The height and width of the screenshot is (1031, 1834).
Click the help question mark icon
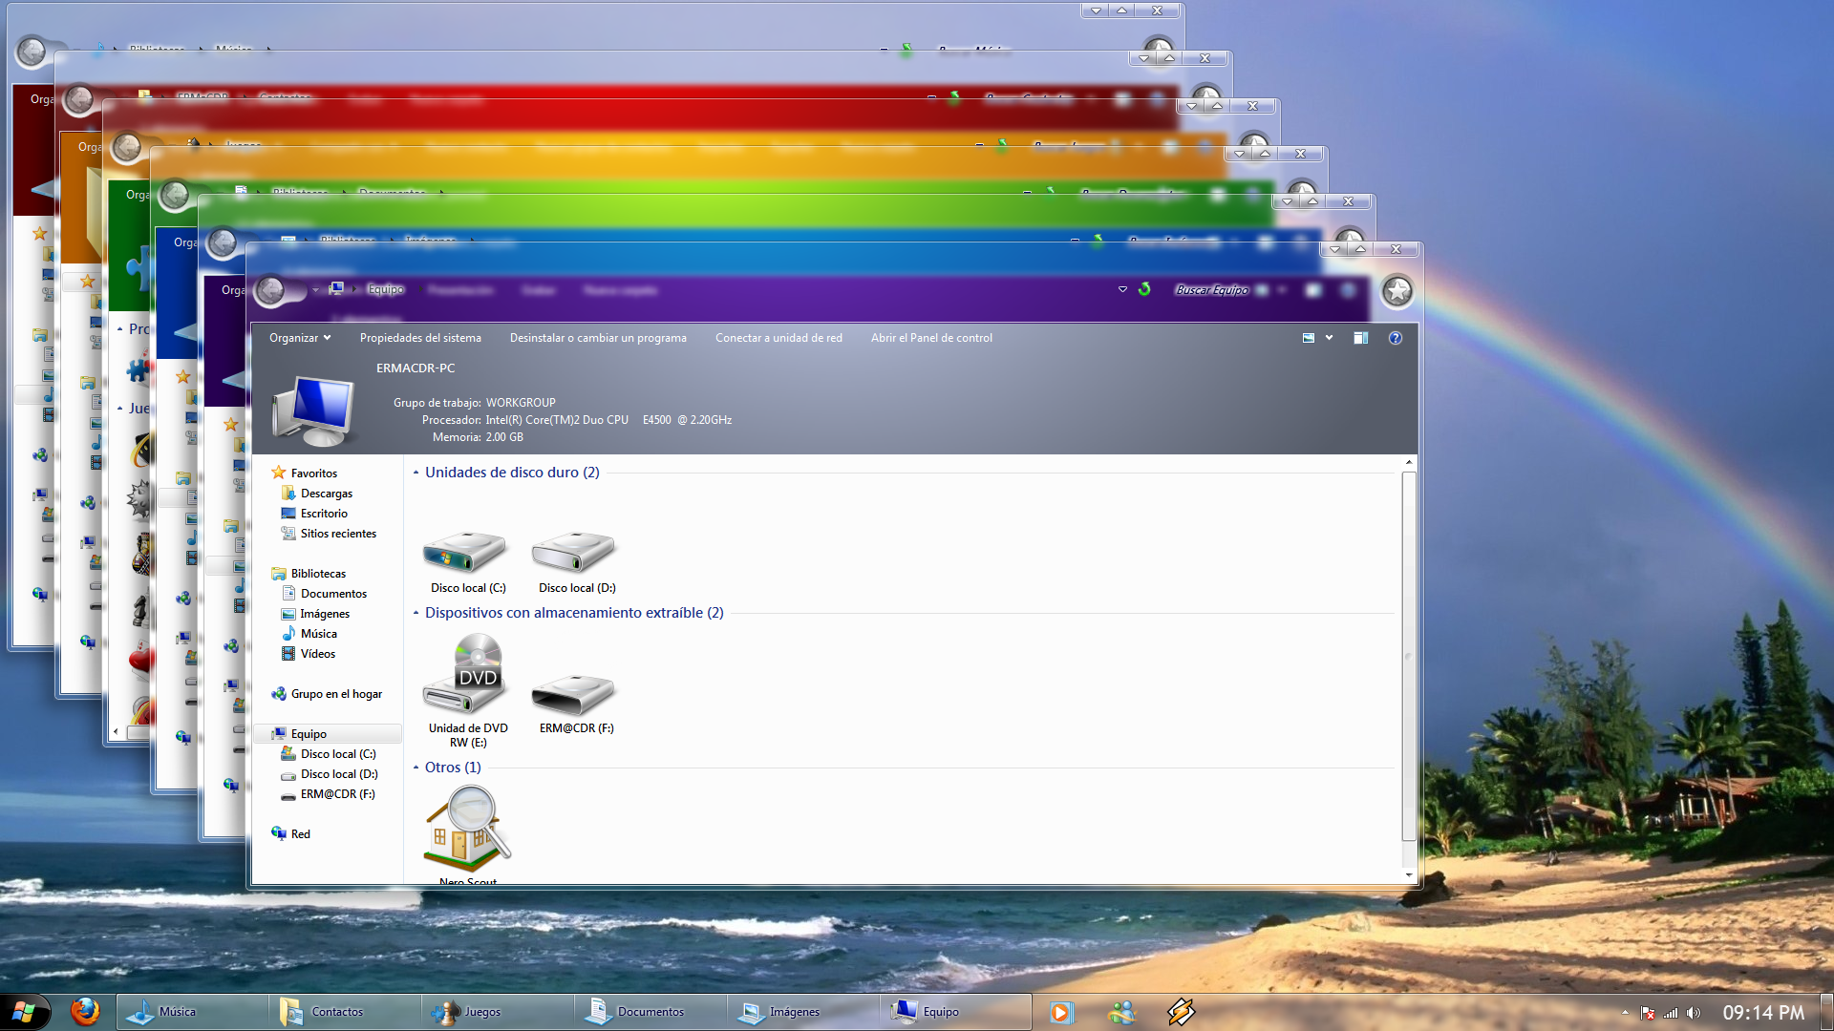tap(1396, 338)
